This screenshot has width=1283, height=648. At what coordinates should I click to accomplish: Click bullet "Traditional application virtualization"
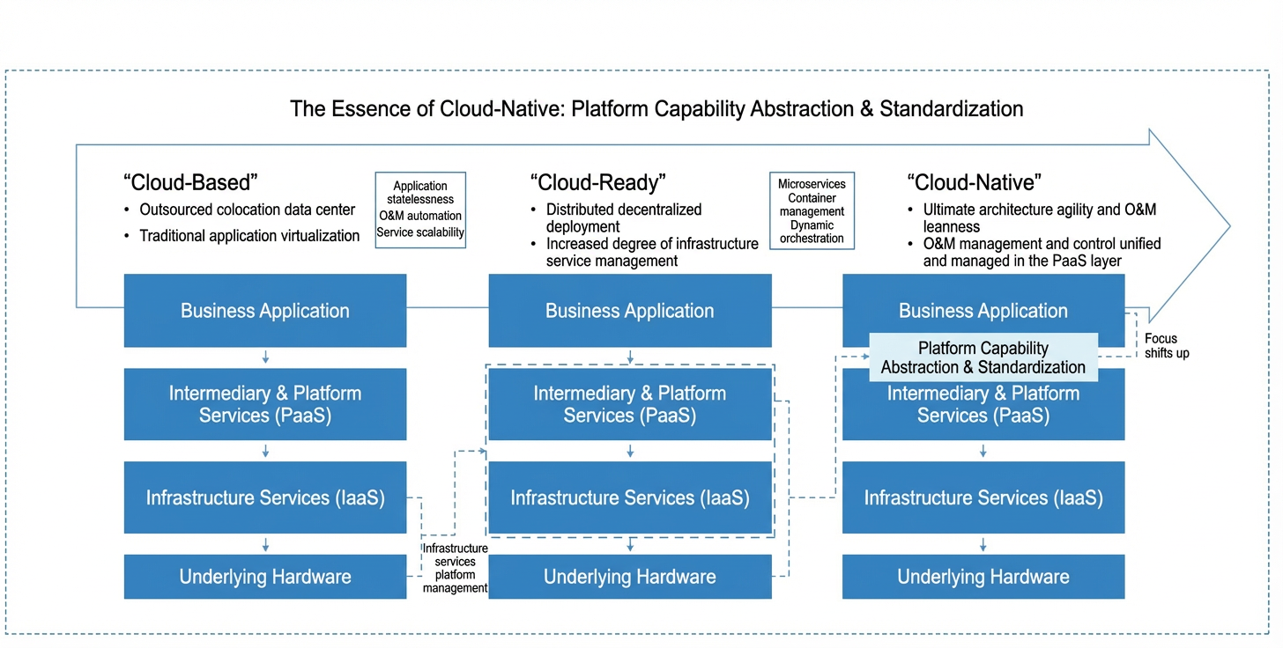click(x=249, y=236)
